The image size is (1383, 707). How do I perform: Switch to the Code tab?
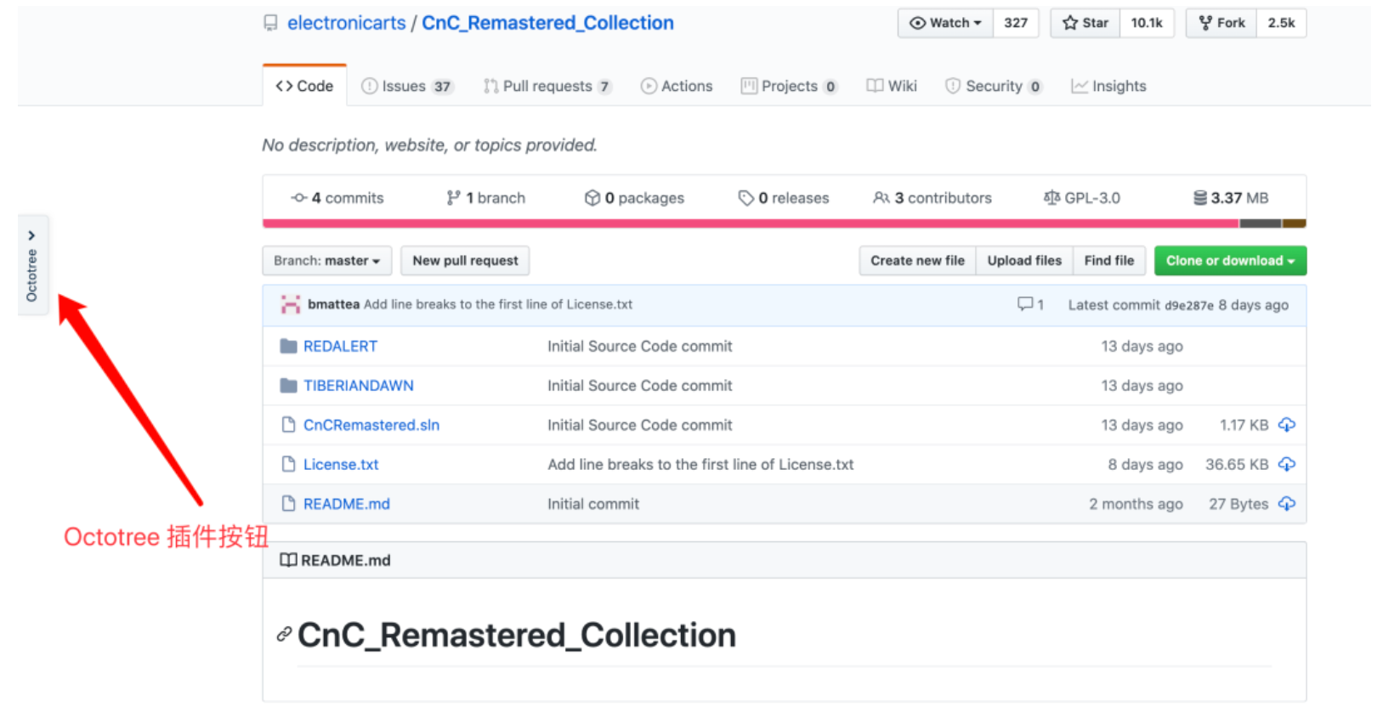pyautogui.click(x=304, y=86)
